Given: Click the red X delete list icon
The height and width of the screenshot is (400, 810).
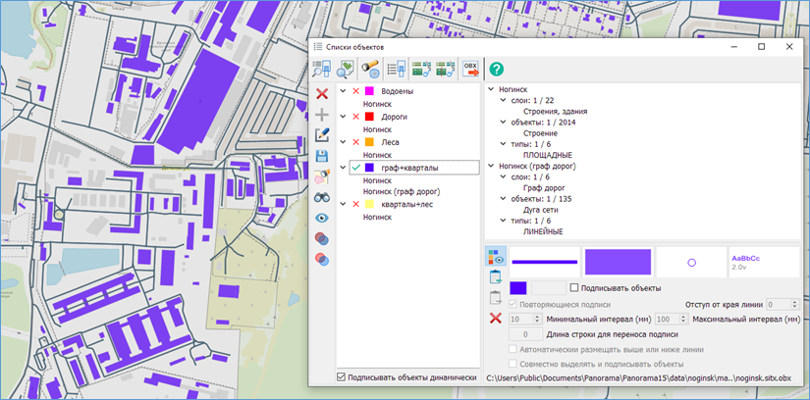Looking at the screenshot, I should click(322, 93).
